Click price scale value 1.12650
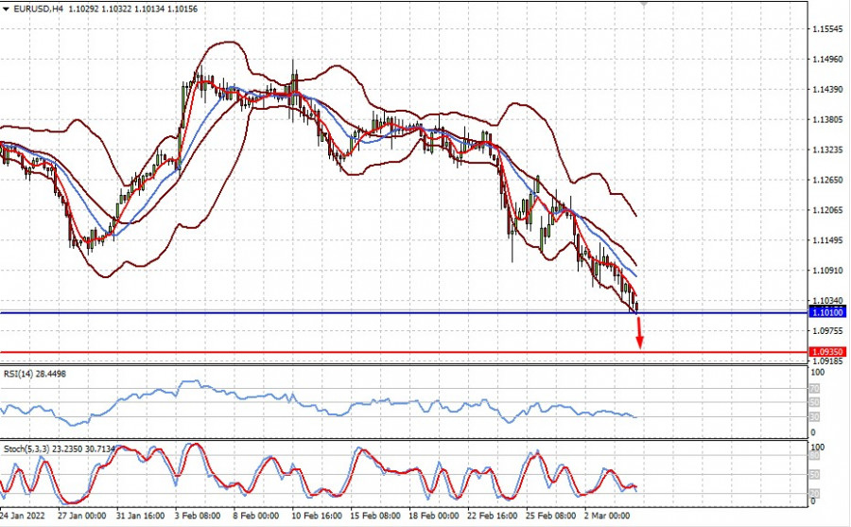 pyautogui.click(x=827, y=180)
